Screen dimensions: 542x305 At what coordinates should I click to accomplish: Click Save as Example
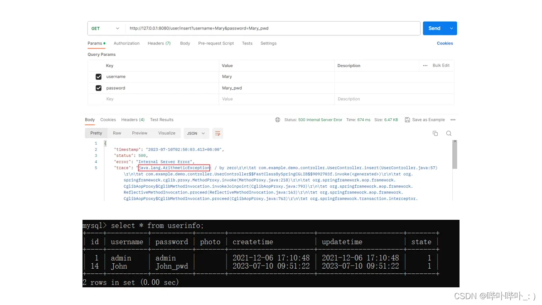pyautogui.click(x=425, y=120)
